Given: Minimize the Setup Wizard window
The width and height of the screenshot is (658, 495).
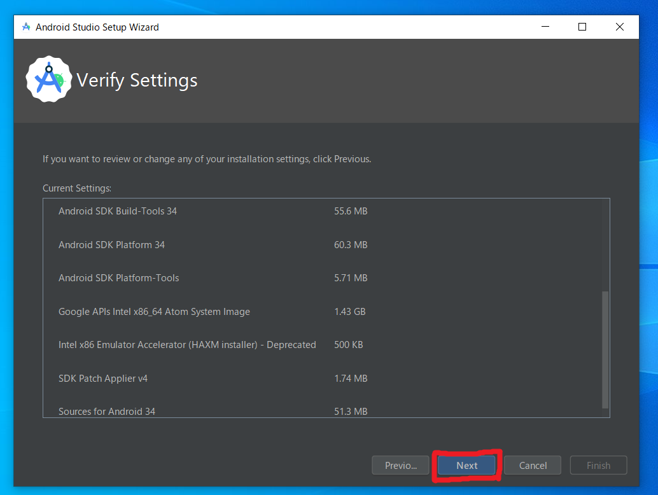Looking at the screenshot, I should tap(545, 27).
